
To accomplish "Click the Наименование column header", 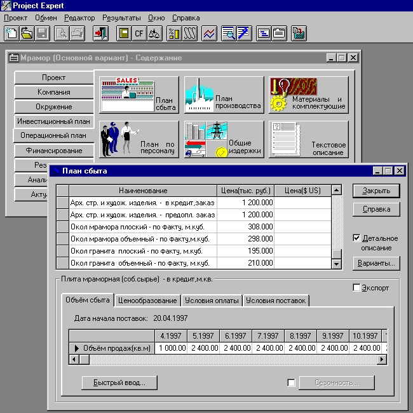I will click(143, 191).
